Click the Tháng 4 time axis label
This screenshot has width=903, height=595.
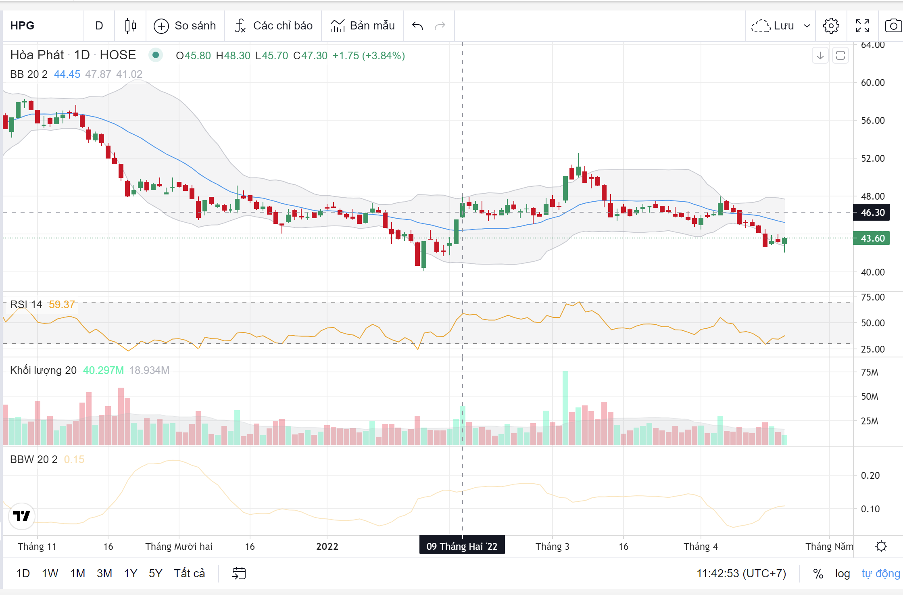click(701, 547)
